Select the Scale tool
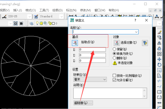This screenshot has height=109, width=165. pyautogui.click(x=159, y=70)
